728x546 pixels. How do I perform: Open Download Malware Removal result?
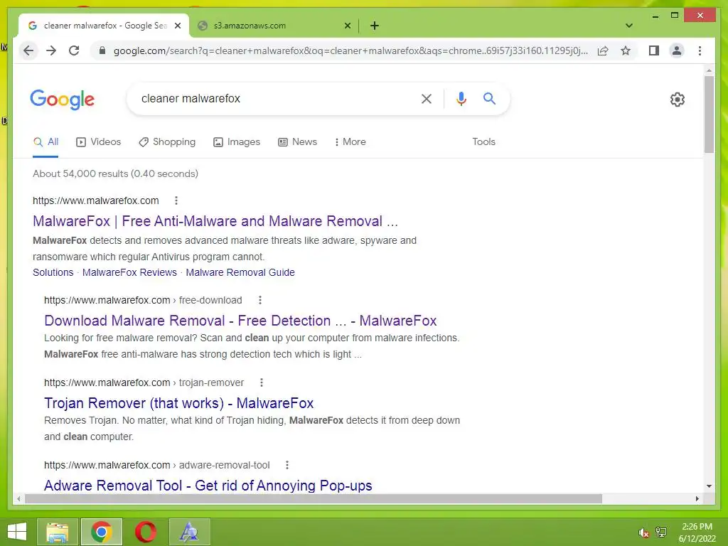click(x=240, y=321)
